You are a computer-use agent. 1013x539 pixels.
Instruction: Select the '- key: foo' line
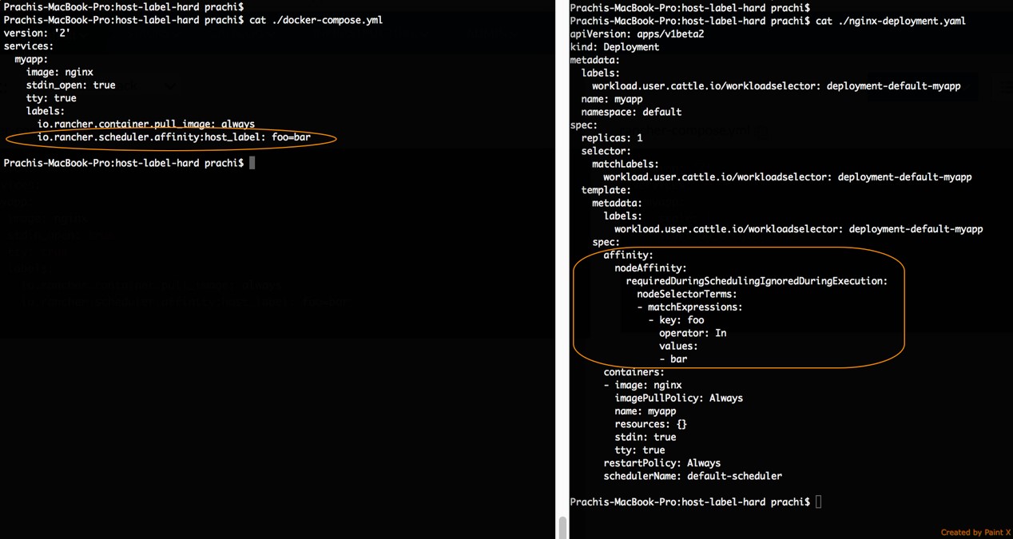(676, 320)
